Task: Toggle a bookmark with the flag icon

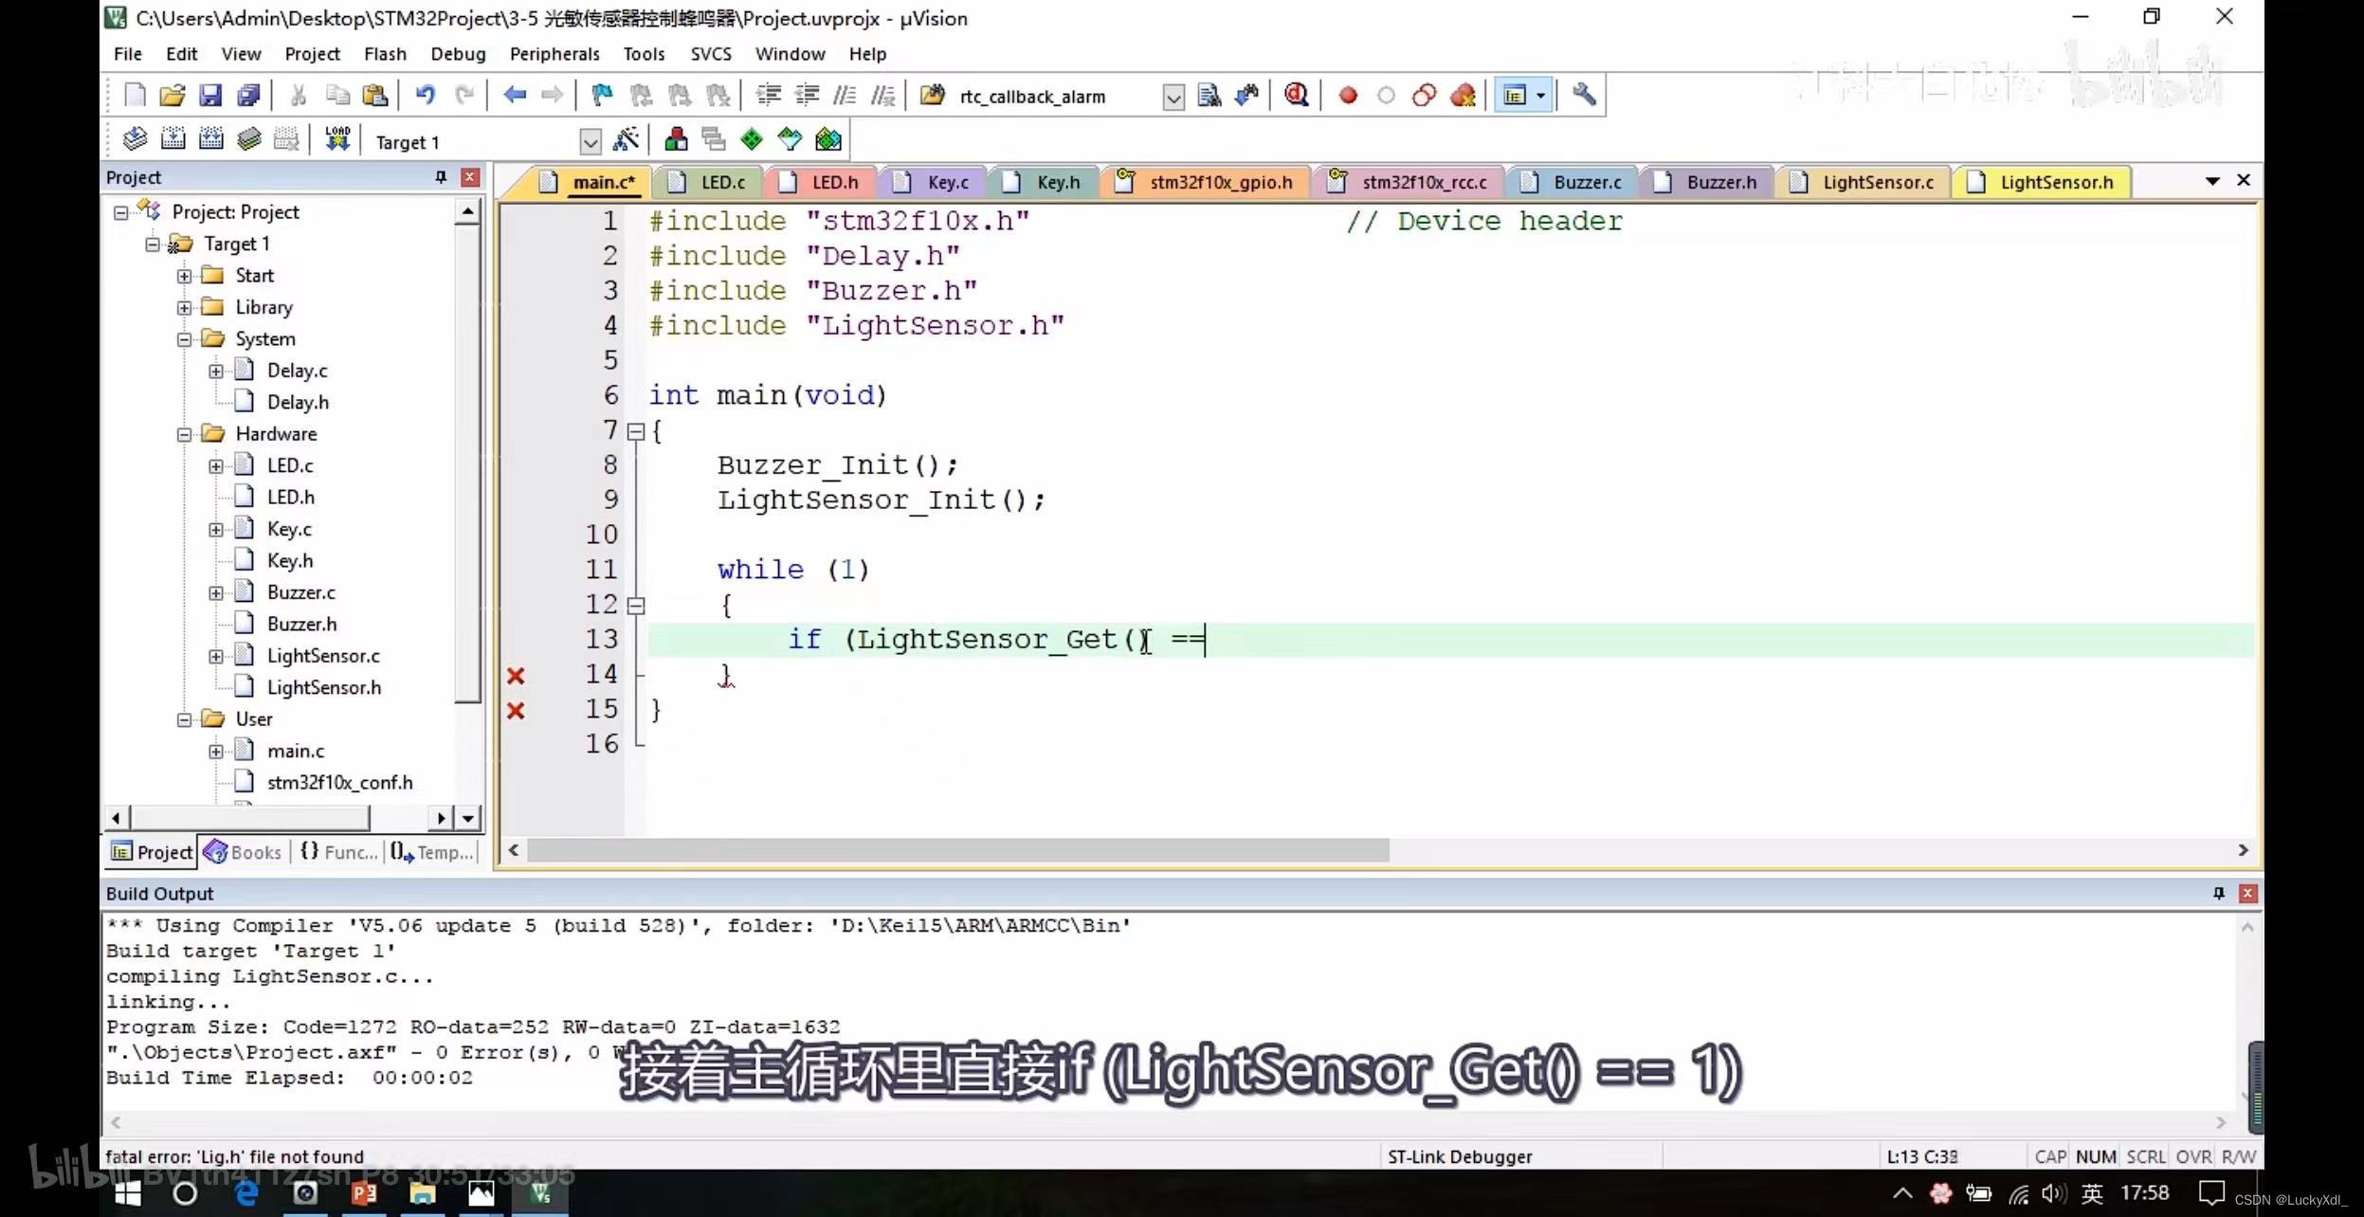Action: click(602, 95)
